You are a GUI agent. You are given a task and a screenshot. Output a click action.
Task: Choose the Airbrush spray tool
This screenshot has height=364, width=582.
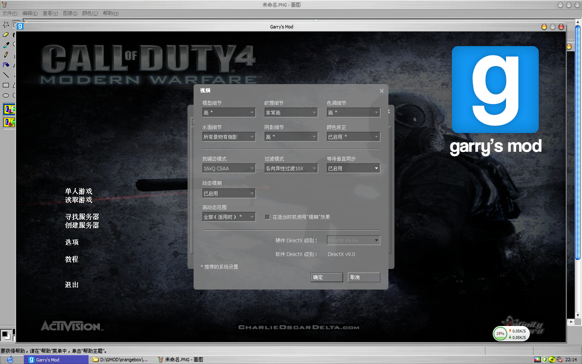point(6,65)
